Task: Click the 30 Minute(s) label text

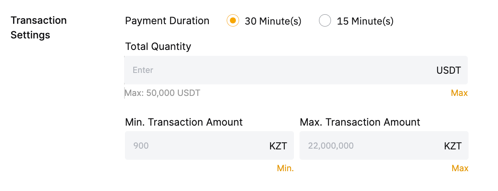Action: pos(273,21)
